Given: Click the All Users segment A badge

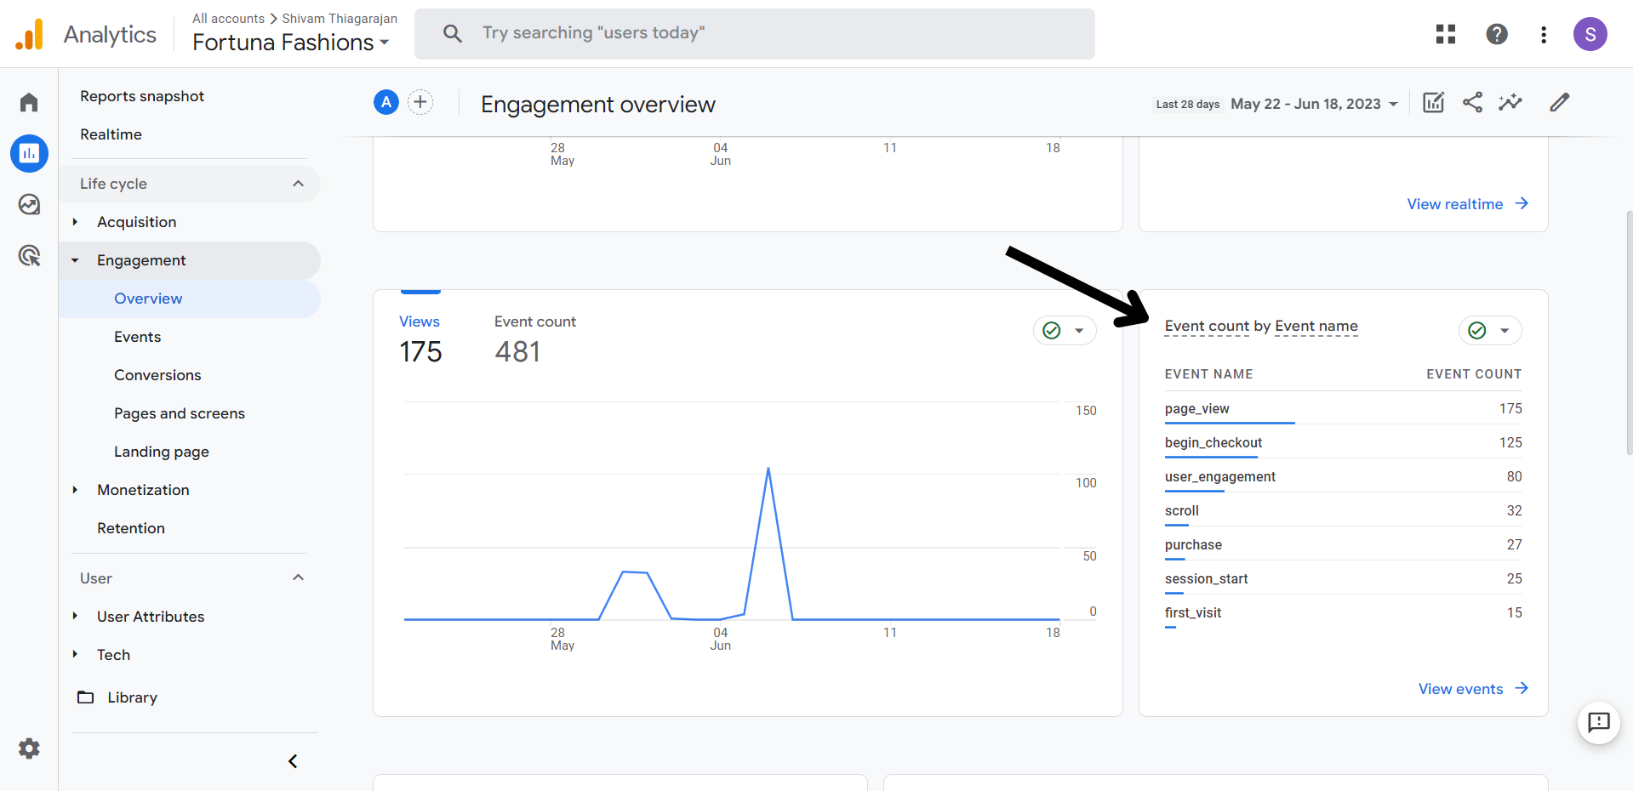Looking at the screenshot, I should [386, 102].
